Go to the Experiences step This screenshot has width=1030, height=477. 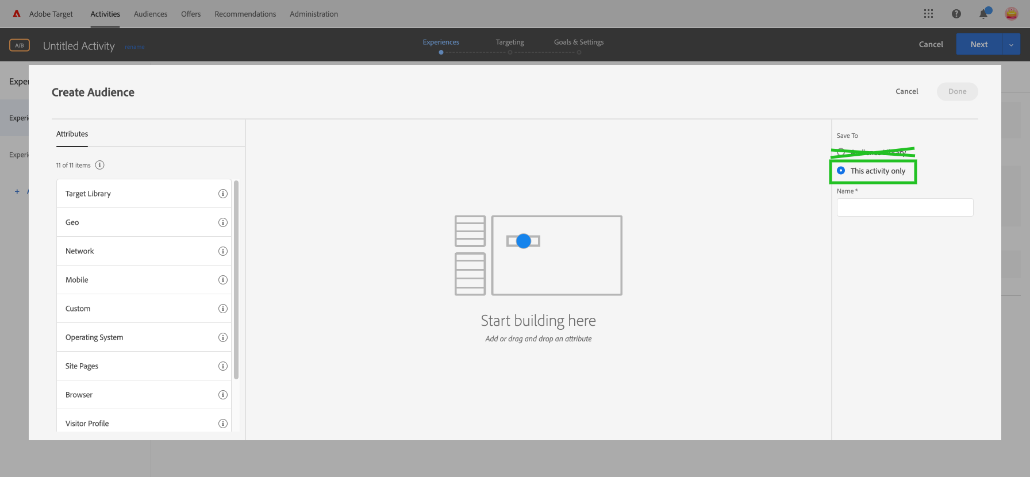click(x=441, y=43)
